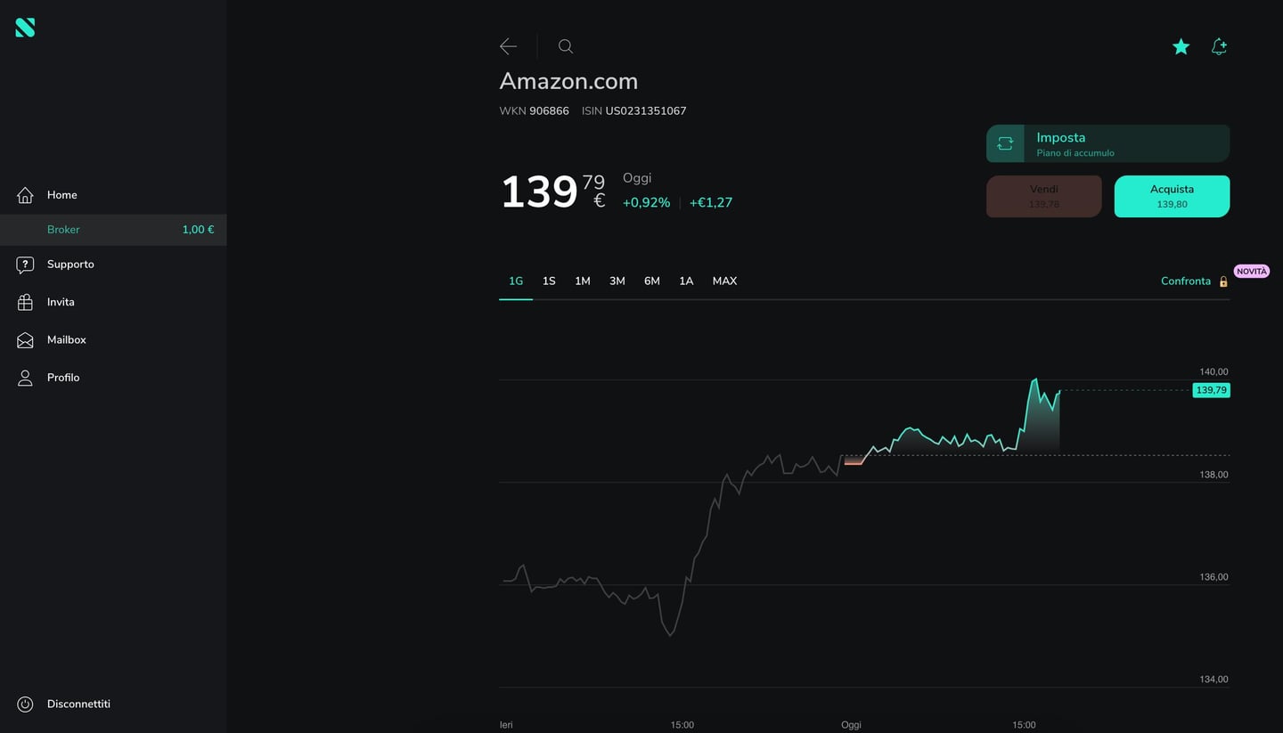The width and height of the screenshot is (1283, 733).
Task: Open Confronta comparison feature
Action: pyautogui.click(x=1186, y=281)
